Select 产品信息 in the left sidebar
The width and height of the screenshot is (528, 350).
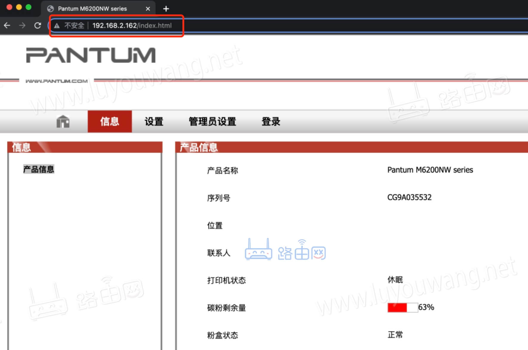click(x=39, y=169)
